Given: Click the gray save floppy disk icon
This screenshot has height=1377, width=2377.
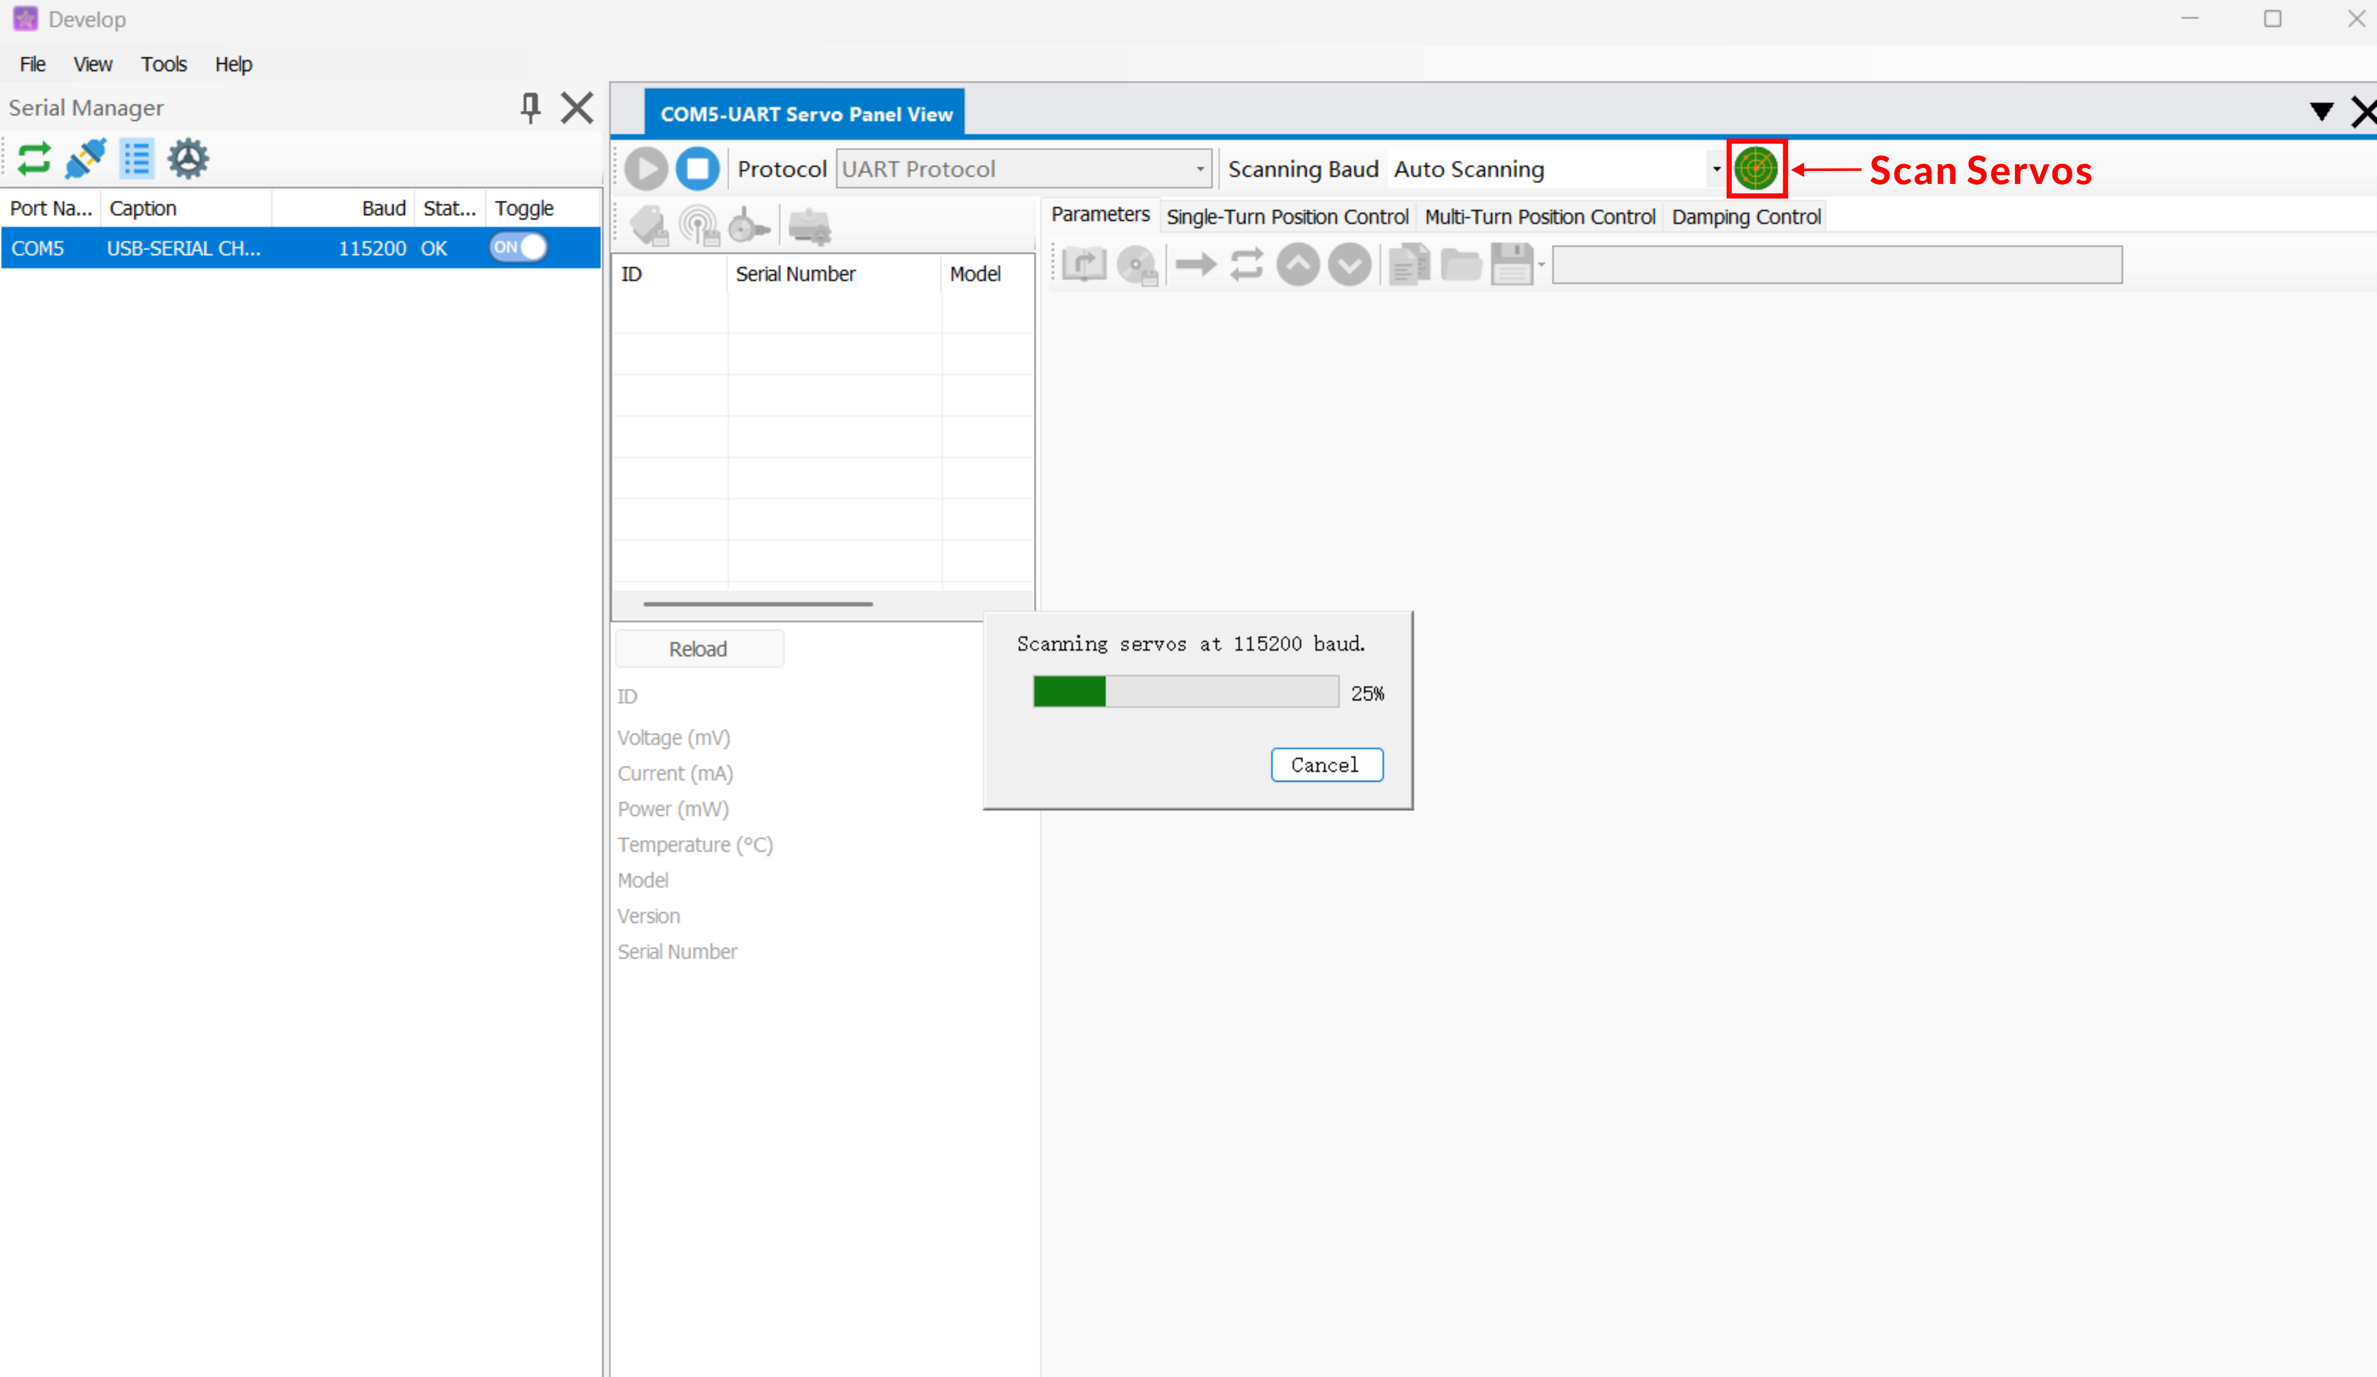Looking at the screenshot, I should [1512, 265].
